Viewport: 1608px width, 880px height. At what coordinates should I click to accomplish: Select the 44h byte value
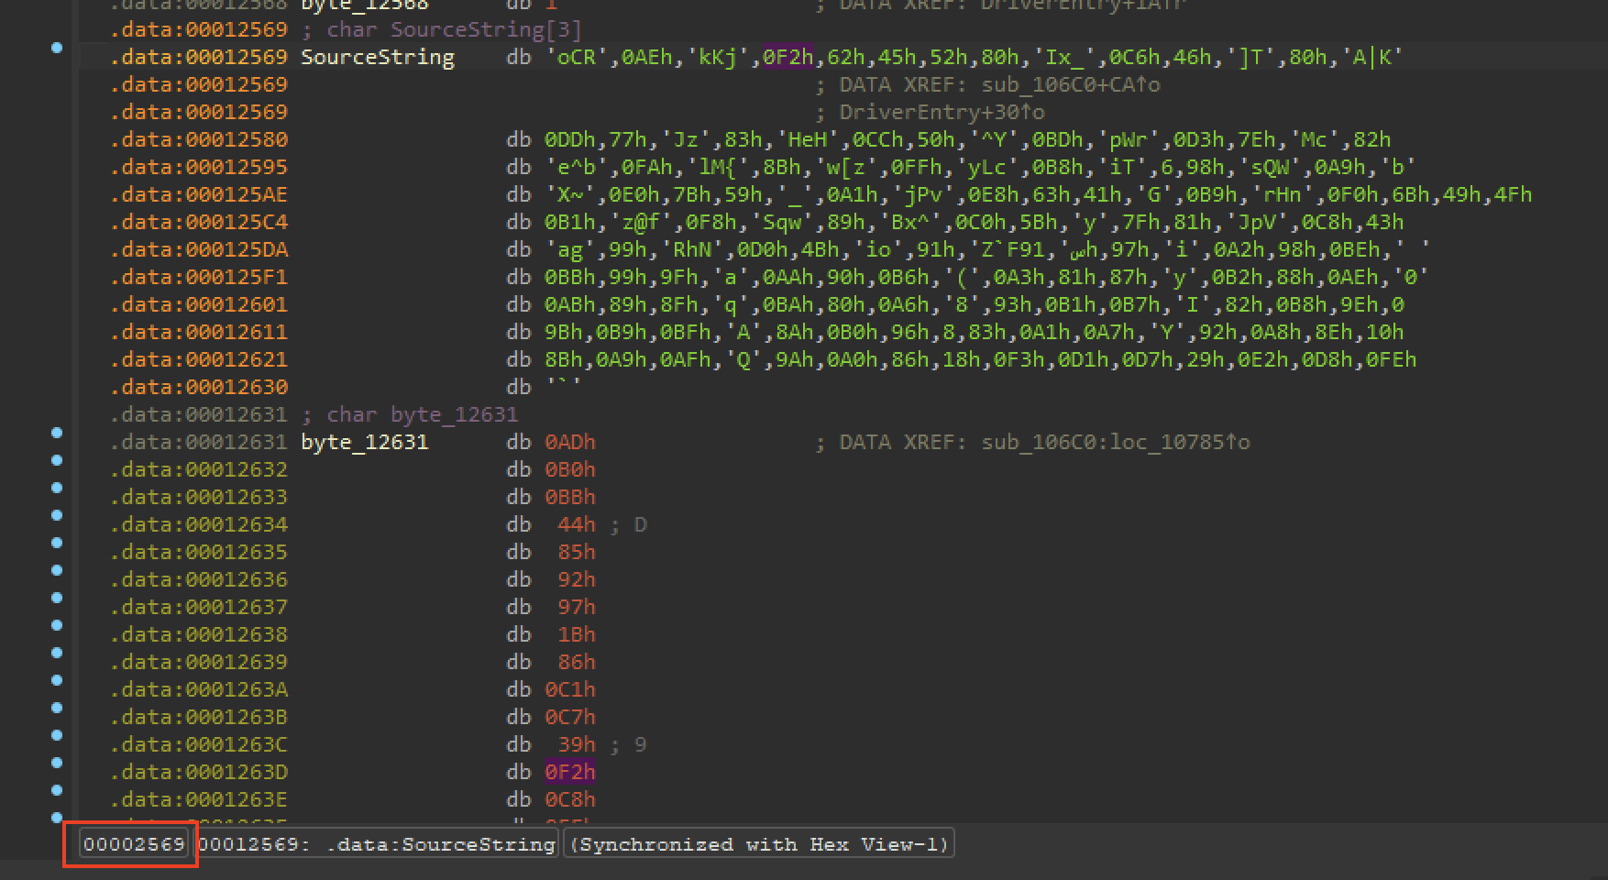[x=577, y=524]
